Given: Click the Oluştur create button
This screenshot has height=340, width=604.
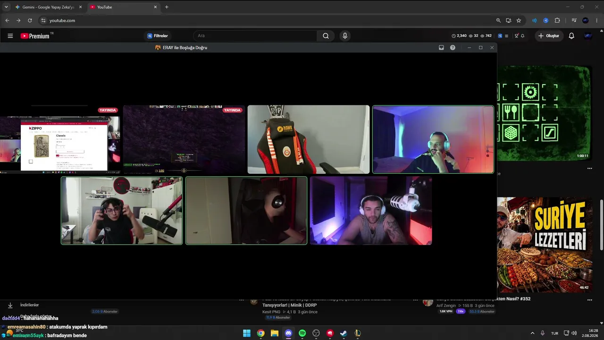Looking at the screenshot, I should click(x=549, y=36).
